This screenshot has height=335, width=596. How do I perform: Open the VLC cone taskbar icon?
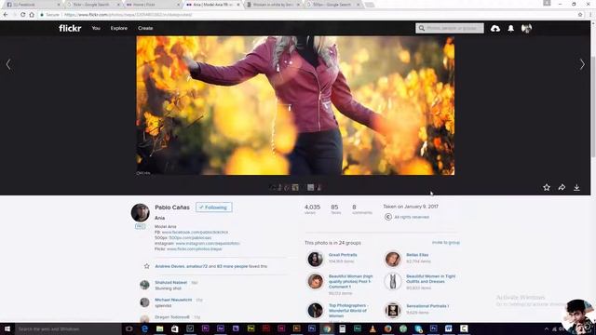(372, 328)
